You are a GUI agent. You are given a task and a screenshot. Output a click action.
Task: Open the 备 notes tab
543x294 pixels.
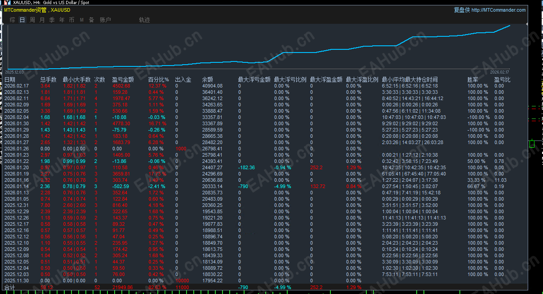coord(92,20)
